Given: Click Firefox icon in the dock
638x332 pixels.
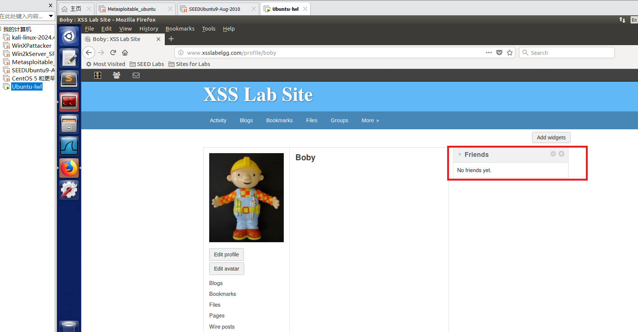Looking at the screenshot, I should [x=69, y=168].
